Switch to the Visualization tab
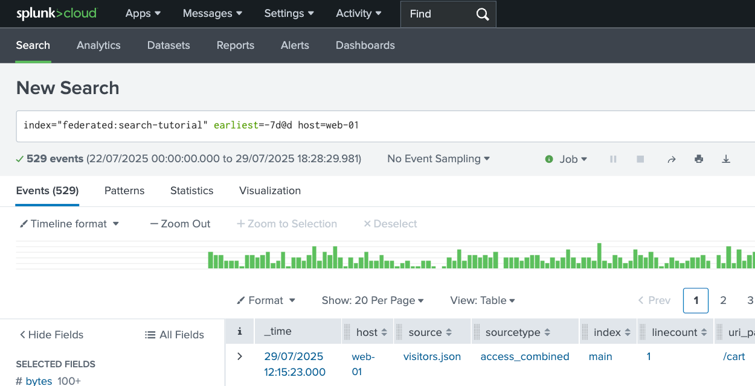The width and height of the screenshot is (755, 386). pos(270,191)
